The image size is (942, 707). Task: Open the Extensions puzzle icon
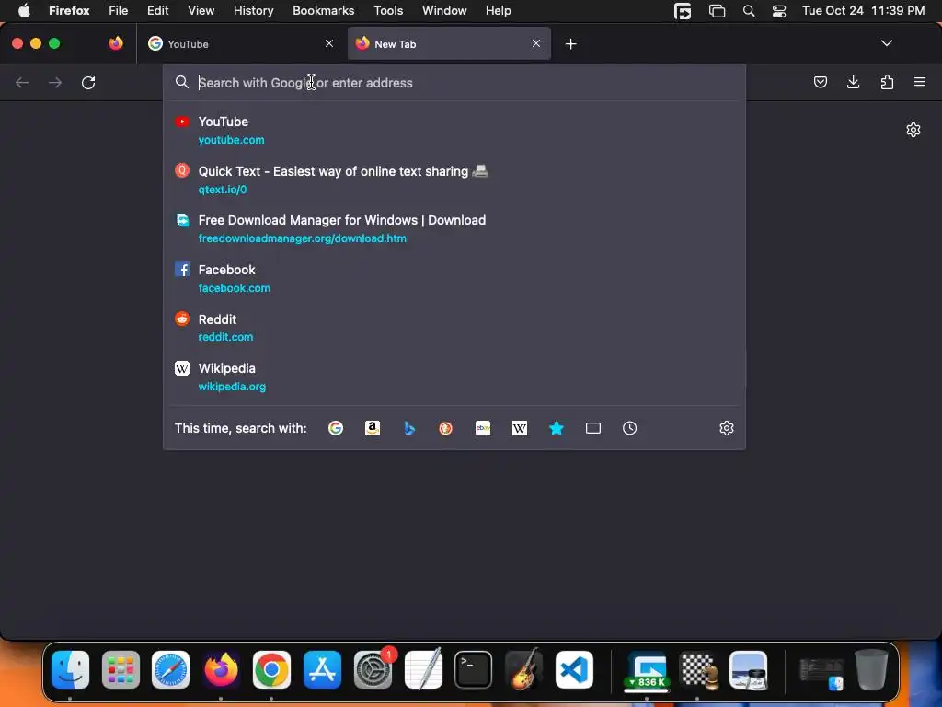pos(887,82)
